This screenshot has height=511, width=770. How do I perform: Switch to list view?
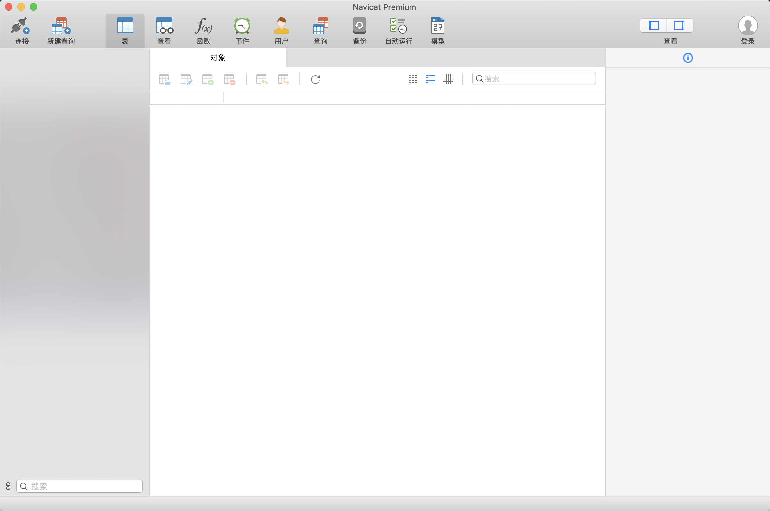(x=430, y=79)
